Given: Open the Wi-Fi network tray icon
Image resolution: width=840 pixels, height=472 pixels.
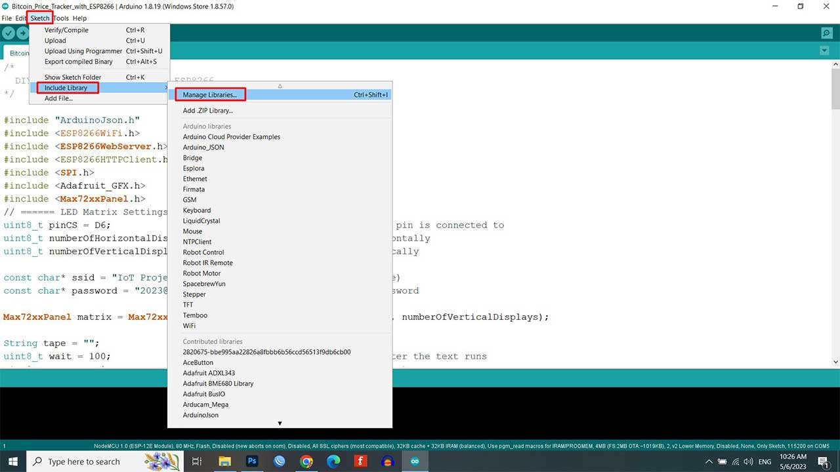Looking at the screenshot, I should click(736, 462).
